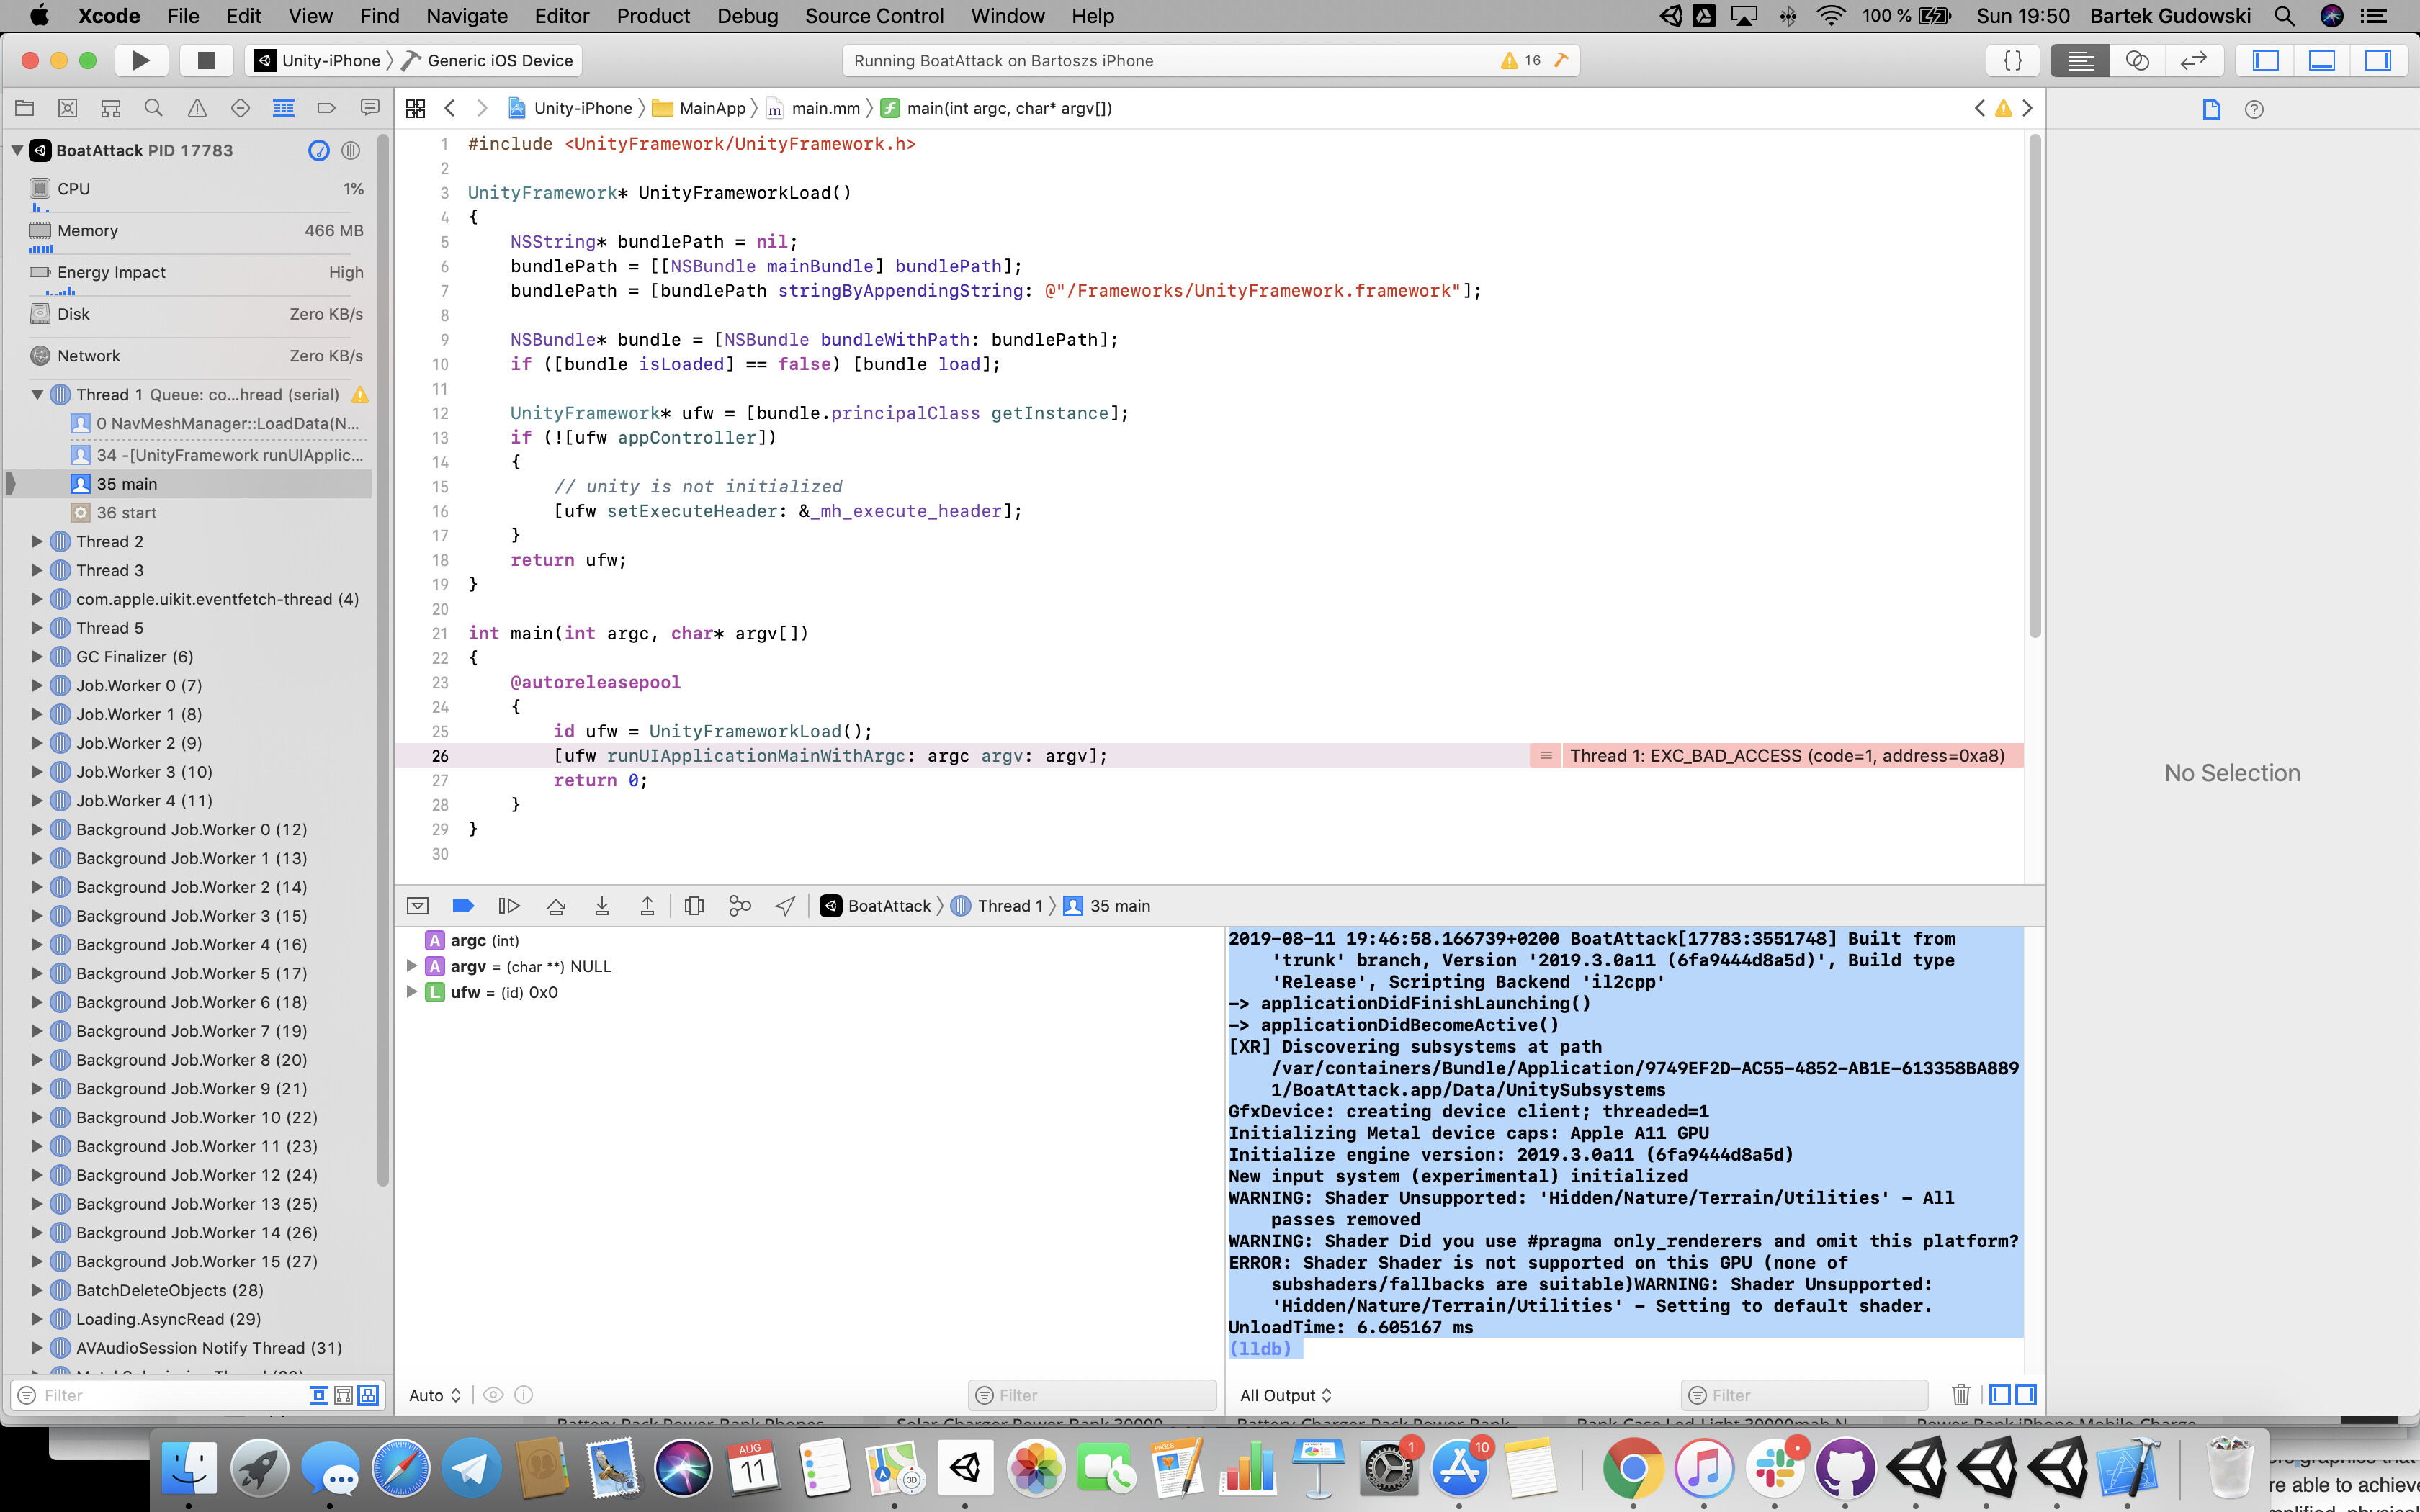Open the Source Control navigator
Viewport: 2420px width, 1512px height.
pos(67,107)
